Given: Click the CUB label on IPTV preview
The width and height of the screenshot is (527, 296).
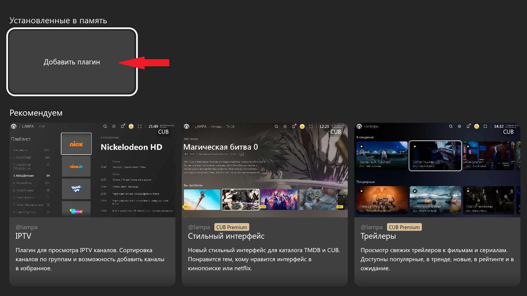Looking at the screenshot, I should pos(163,132).
